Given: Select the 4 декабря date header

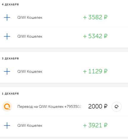Looking at the screenshot, I should [10, 4].
